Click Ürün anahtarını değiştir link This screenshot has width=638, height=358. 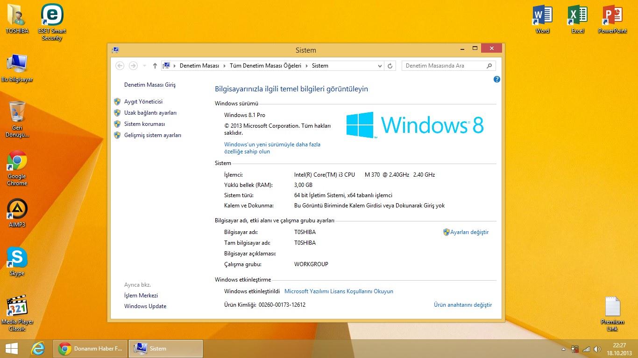click(463, 305)
